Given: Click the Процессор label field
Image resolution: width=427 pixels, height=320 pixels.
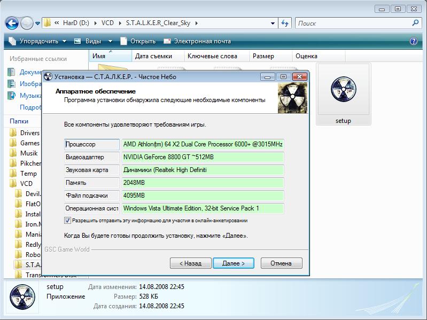Looking at the screenshot, I should tap(92, 144).
